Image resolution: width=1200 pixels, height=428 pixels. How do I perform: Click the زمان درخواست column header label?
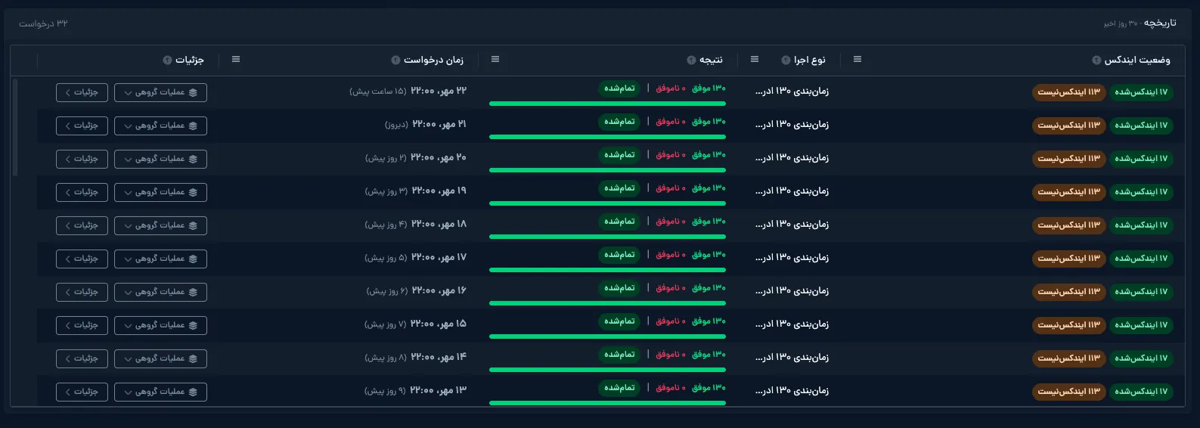point(433,60)
